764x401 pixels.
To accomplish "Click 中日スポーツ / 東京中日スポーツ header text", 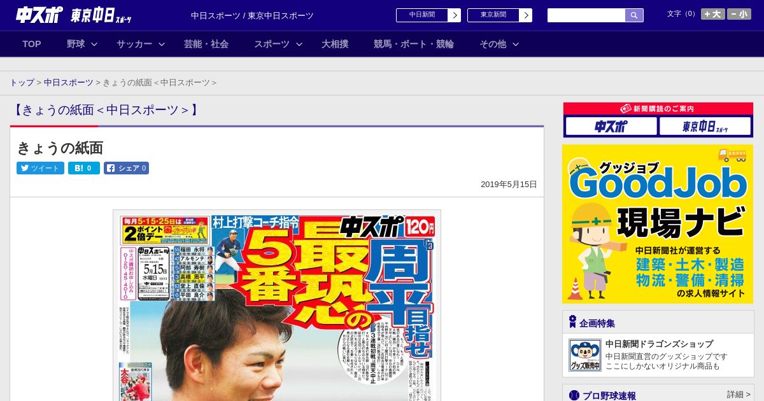I will coord(252,15).
